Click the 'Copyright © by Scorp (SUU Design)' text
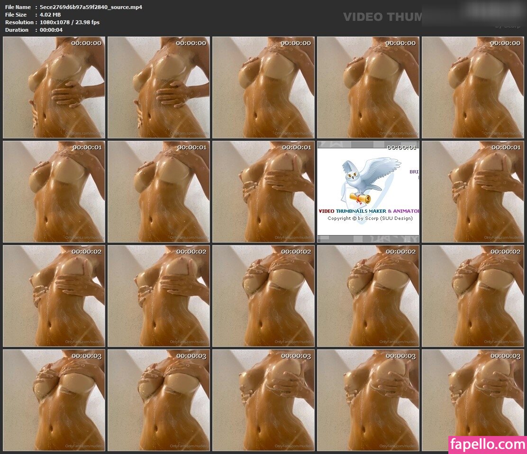527x454 pixels. click(x=370, y=218)
